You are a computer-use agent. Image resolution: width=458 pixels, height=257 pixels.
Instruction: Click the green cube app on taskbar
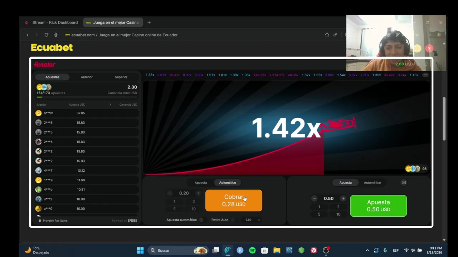coord(301,250)
